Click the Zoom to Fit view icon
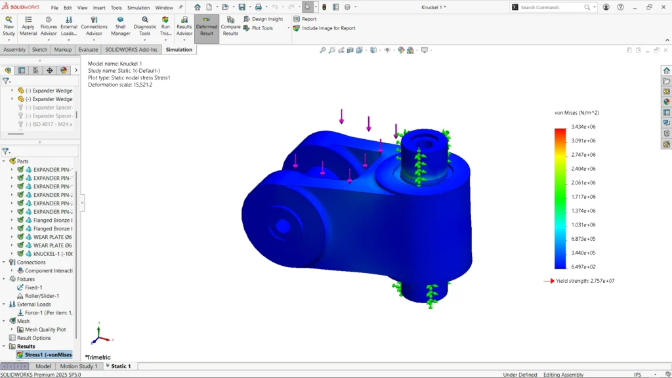This screenshot has width=672, height=378. click(x=323, y=50)
